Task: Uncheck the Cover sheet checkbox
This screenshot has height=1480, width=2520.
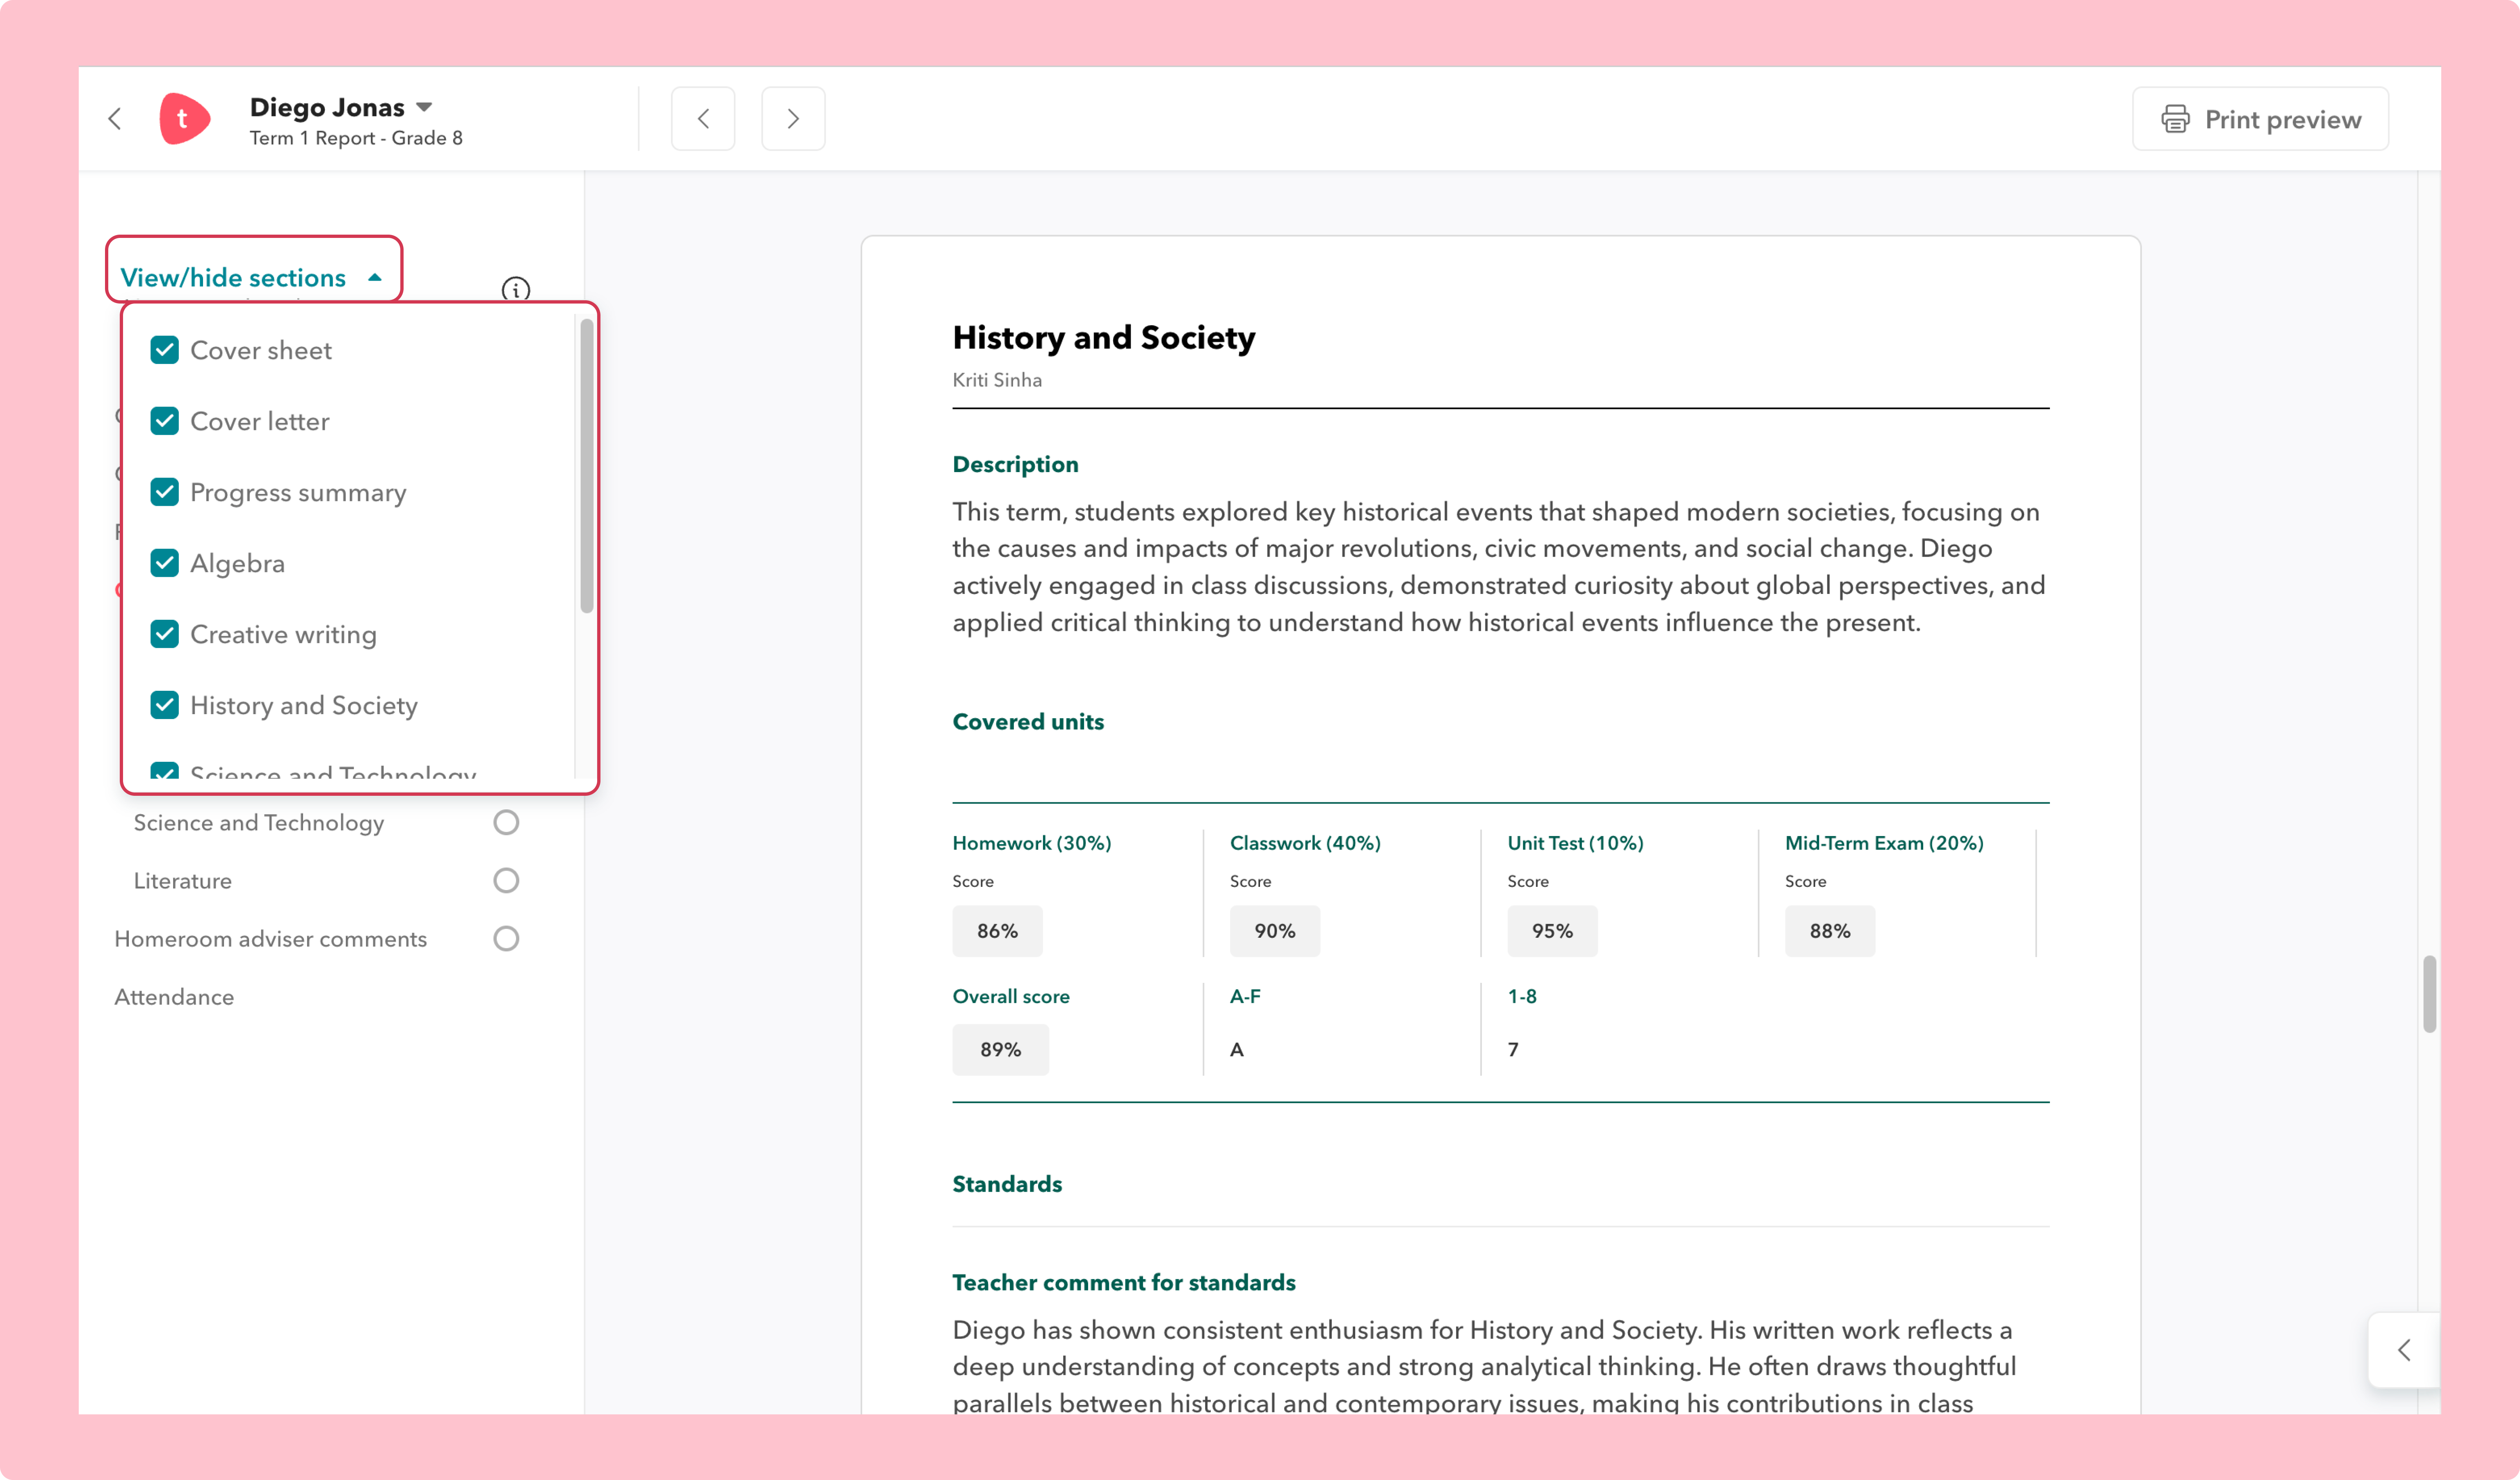Action: (x=164, y=350)
